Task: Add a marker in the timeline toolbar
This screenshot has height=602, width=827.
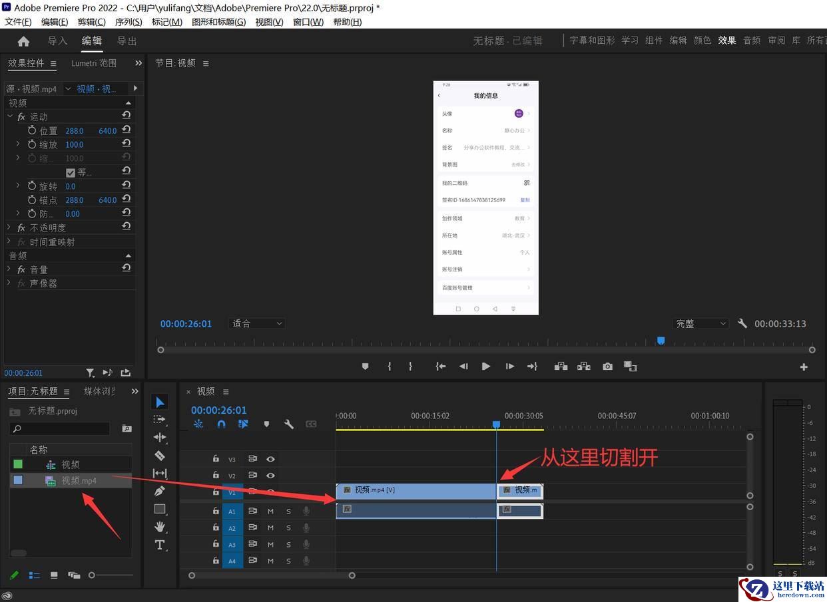Action: [266, 424]
